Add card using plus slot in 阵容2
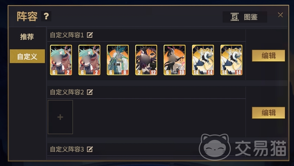Viewport: 294px width, 166px height. coord(60,117)
